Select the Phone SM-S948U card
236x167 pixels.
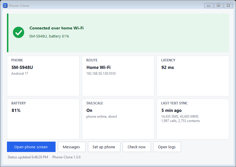pyautogui.click(x=43, y=76)
